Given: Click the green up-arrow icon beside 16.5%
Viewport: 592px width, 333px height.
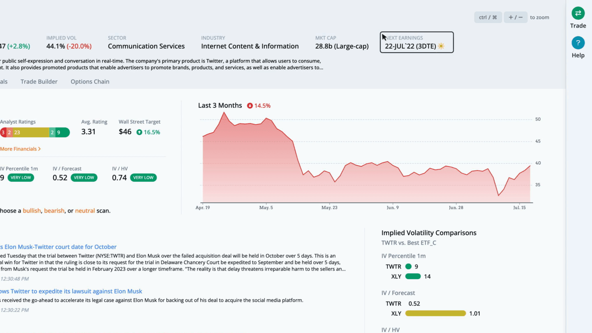Looking at the screenshot, I should [x=139, y=132].
